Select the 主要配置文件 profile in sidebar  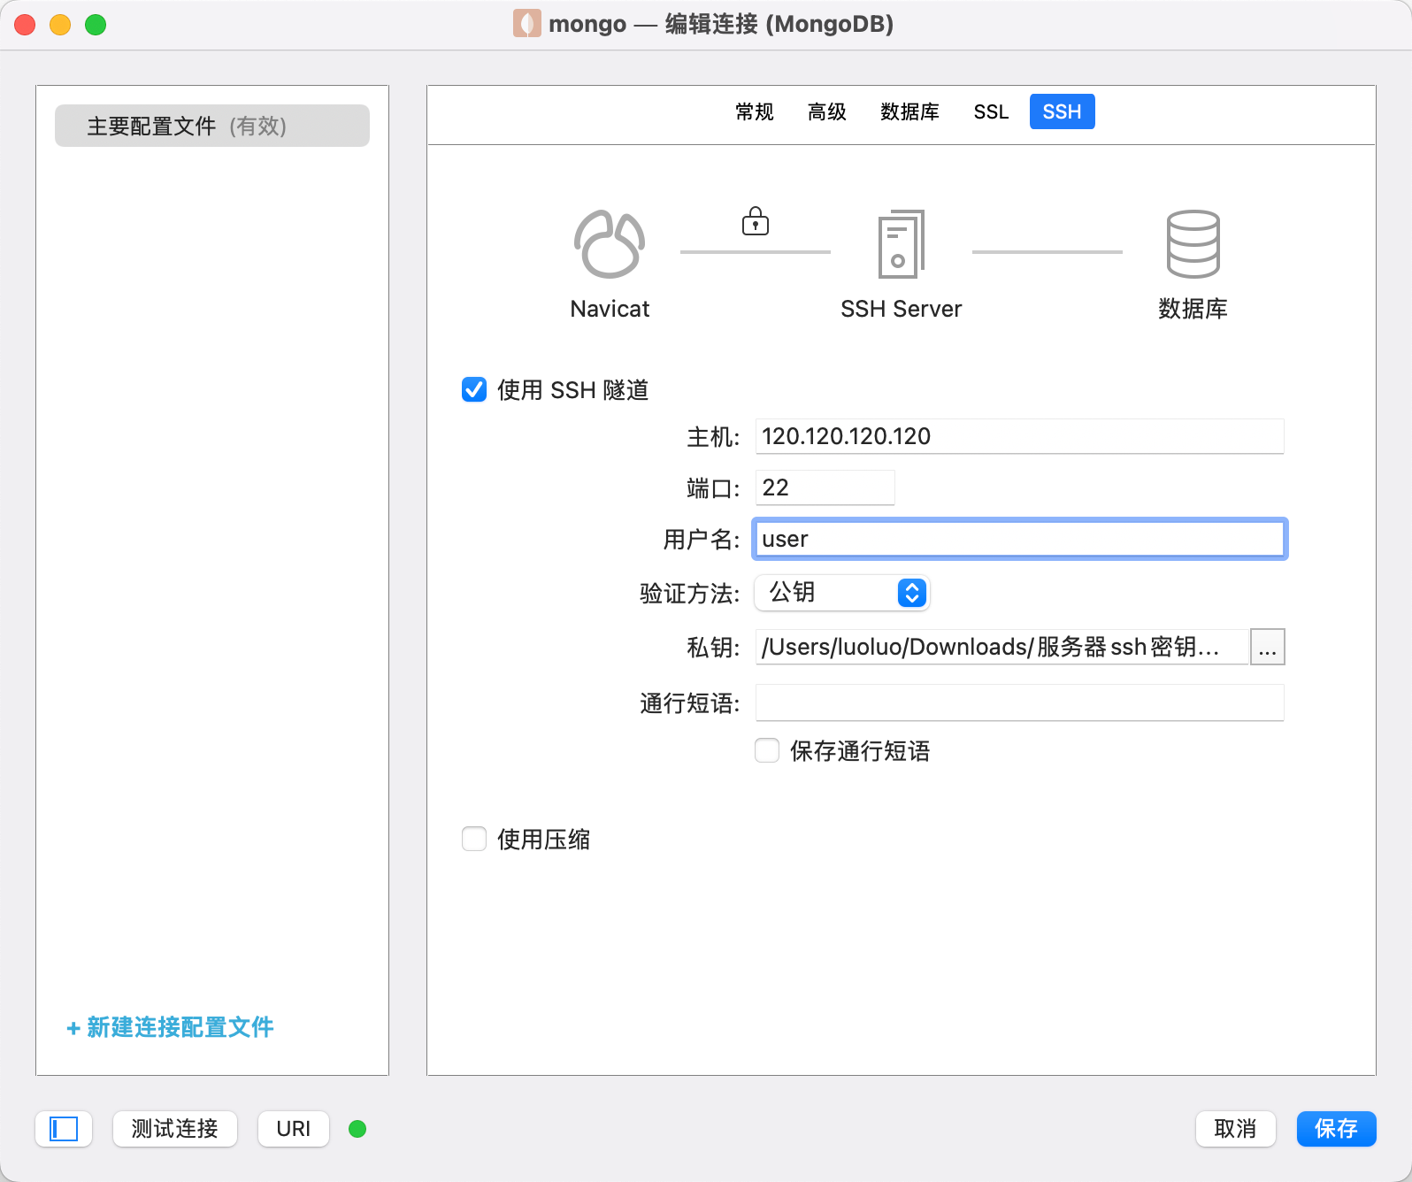click(212, 126)
